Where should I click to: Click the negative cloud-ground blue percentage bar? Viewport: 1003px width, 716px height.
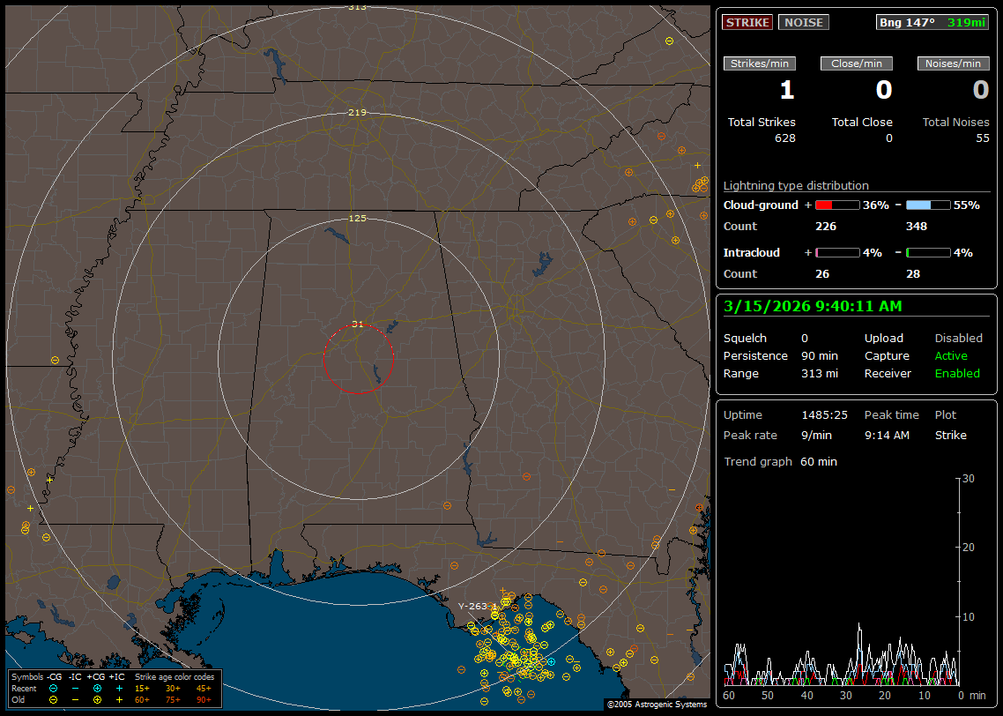[928, 205]
